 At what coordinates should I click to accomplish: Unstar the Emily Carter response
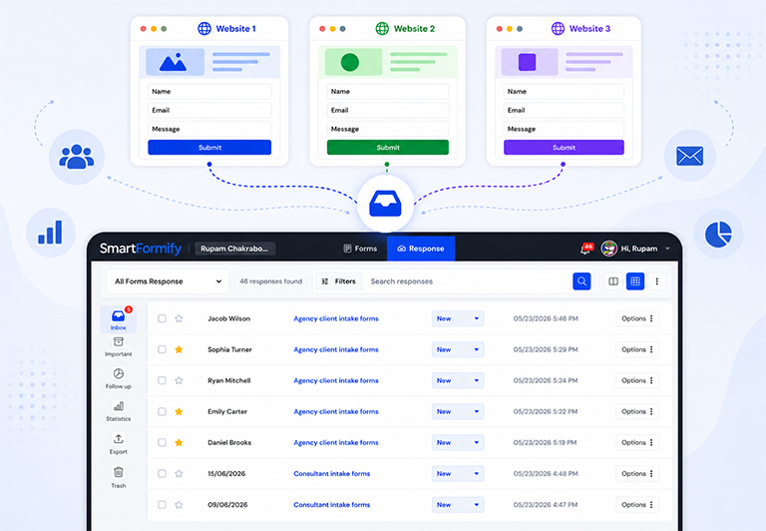point(179,411)
